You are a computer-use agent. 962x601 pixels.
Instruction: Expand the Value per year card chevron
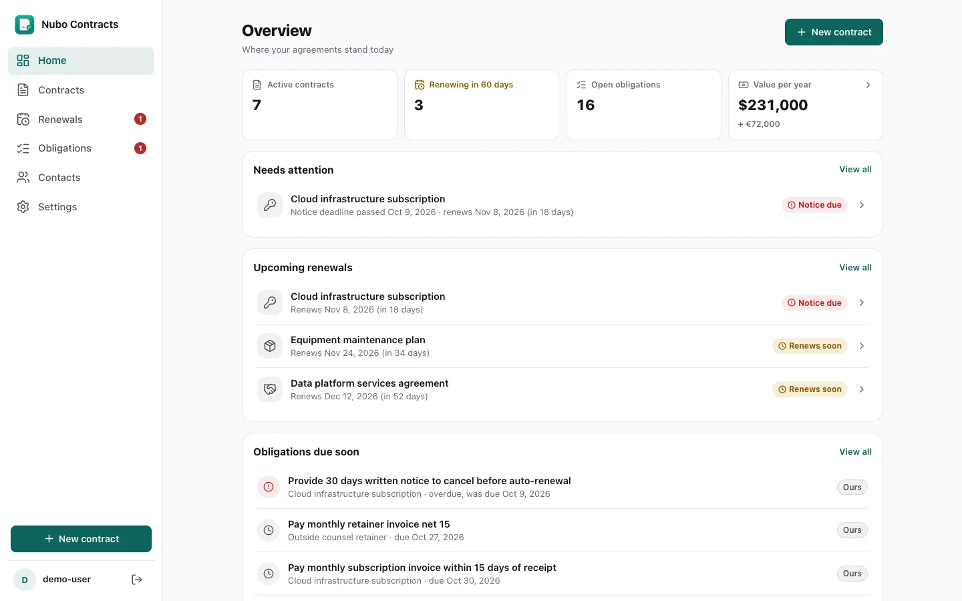868,85
